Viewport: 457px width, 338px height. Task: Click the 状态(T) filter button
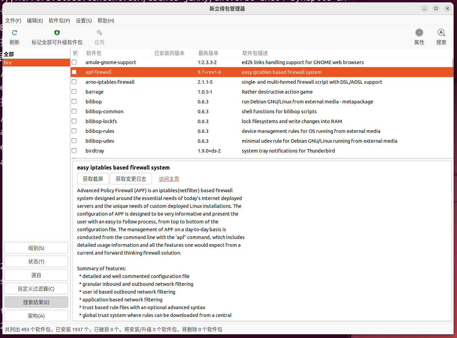[x=36, y=261]
